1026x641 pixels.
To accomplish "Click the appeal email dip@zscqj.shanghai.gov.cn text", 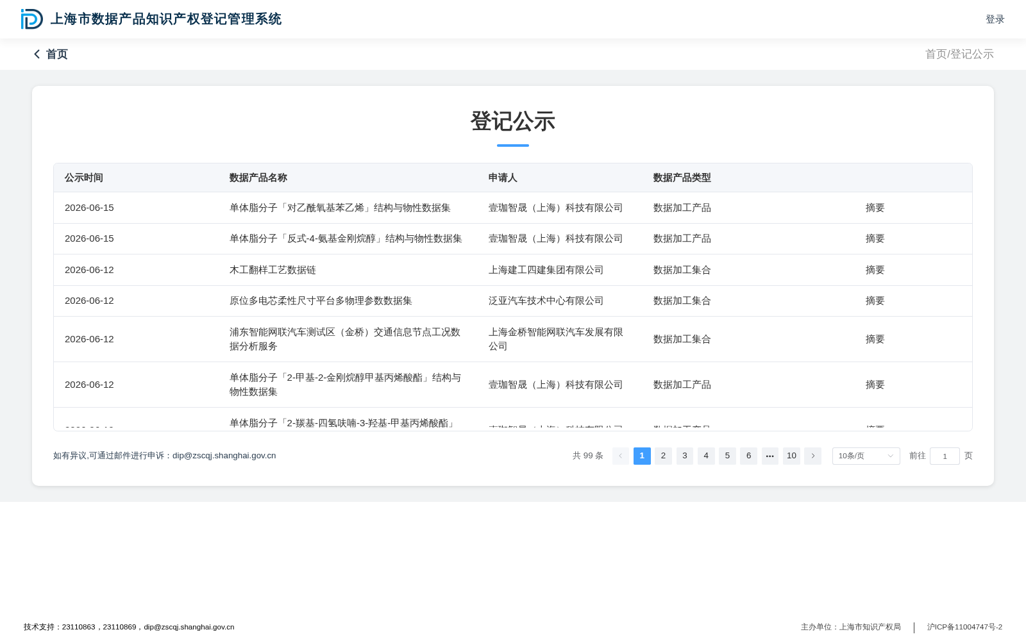I will pos(224,456).
